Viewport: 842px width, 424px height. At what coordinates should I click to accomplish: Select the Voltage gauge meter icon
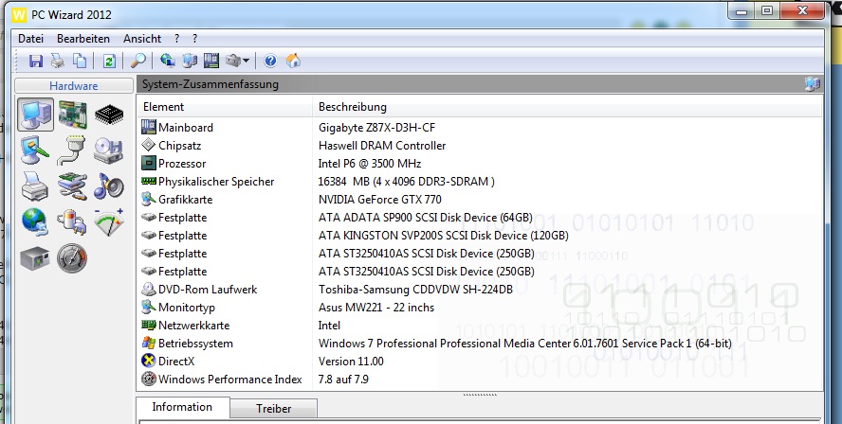coord(109,221)
